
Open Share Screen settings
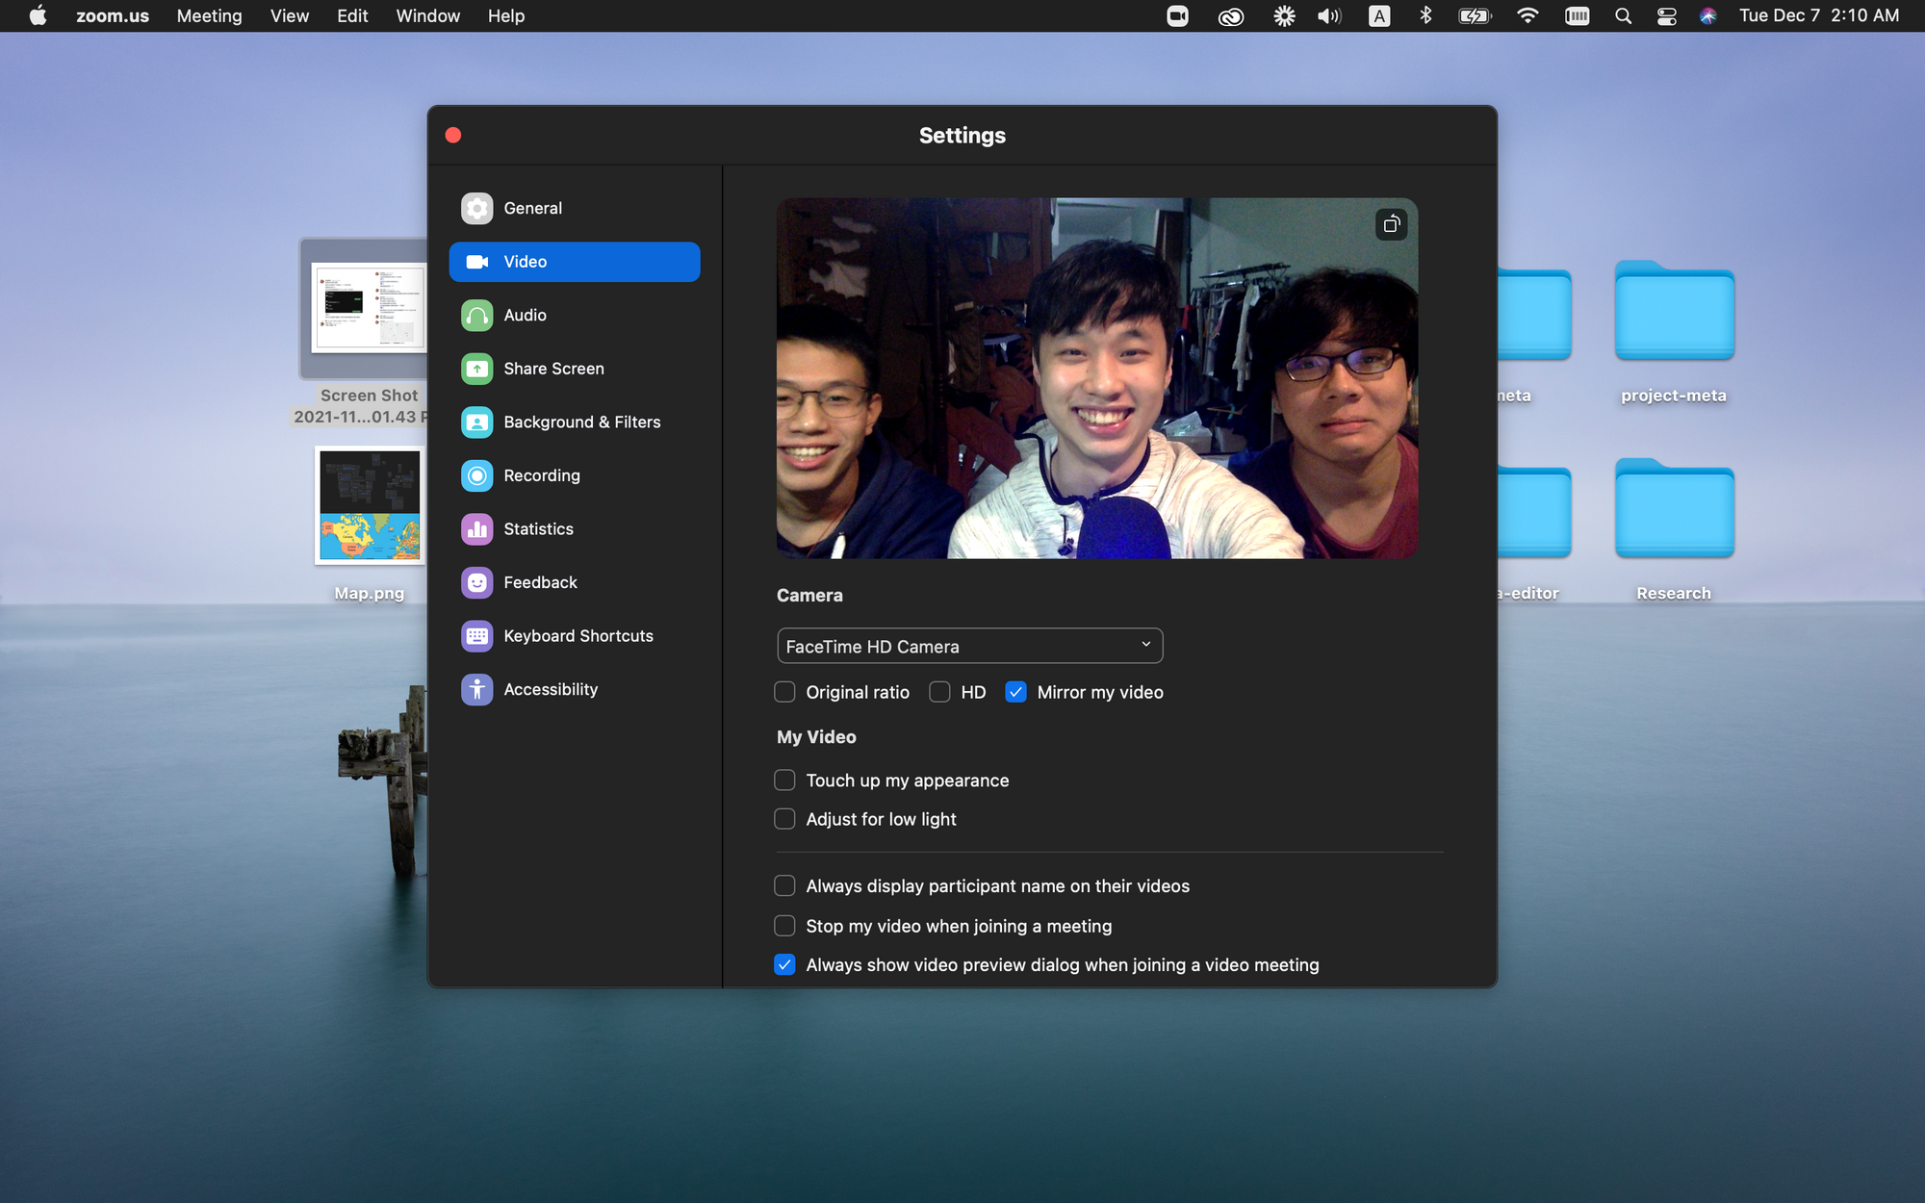pyautogui.click(x=553, y=369)
